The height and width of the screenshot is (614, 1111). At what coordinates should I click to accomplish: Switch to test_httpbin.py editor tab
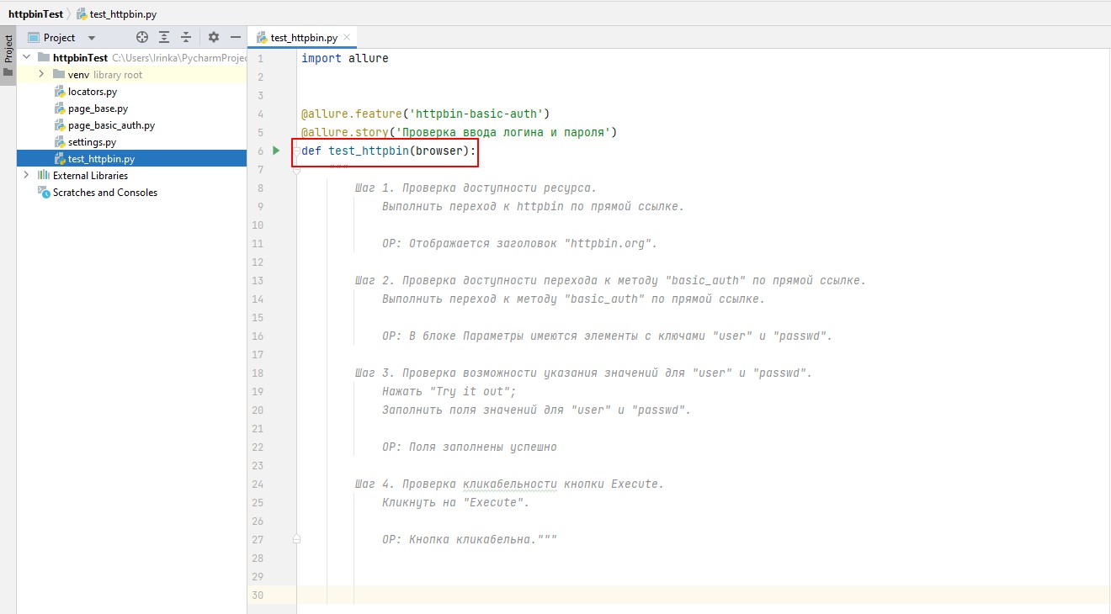click(303, 38)
